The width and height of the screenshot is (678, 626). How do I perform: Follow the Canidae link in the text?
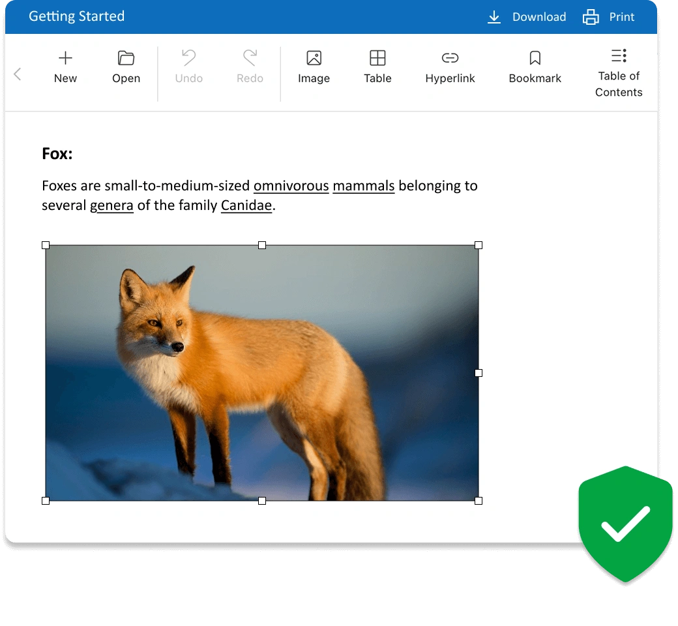[x=246, y=205]
